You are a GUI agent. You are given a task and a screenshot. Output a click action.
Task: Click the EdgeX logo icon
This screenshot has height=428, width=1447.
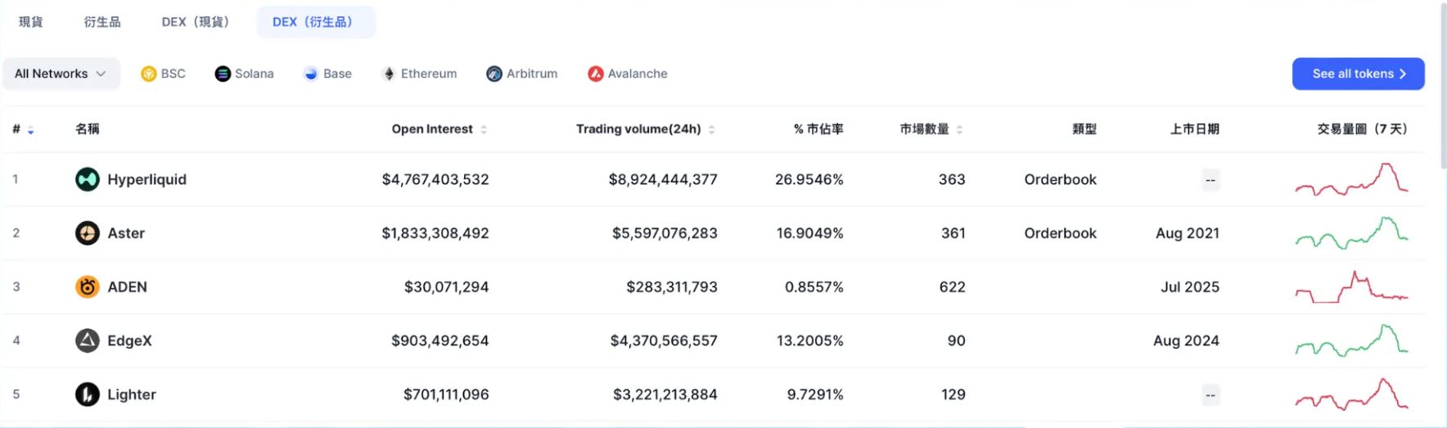(88, 340)
